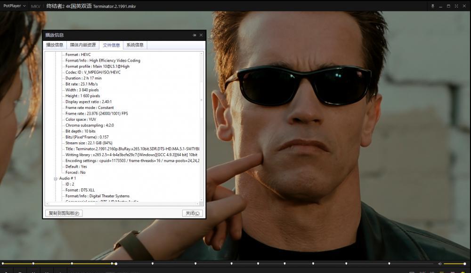
Task: Select the 'Display aspect ratio : 2.40:1' row
Action: pos(89,101)
